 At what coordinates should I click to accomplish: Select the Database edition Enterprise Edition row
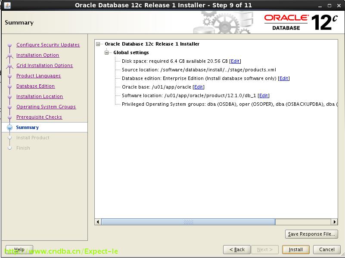[206, 78]
